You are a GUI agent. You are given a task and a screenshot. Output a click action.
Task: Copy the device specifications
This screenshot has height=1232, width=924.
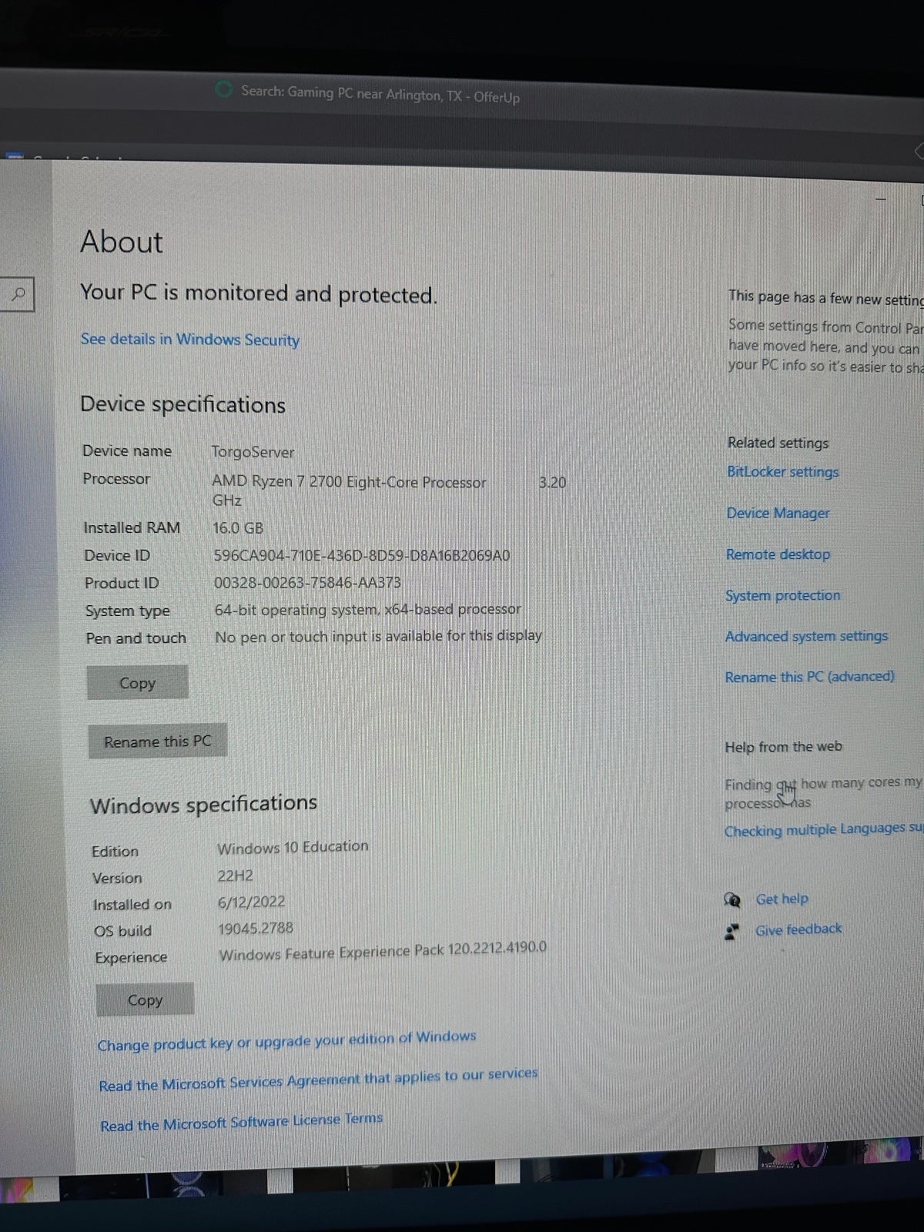point(137,683)
